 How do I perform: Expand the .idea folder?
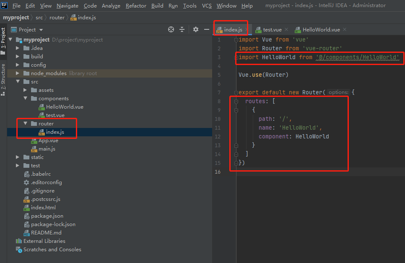[x=18, y=48]
